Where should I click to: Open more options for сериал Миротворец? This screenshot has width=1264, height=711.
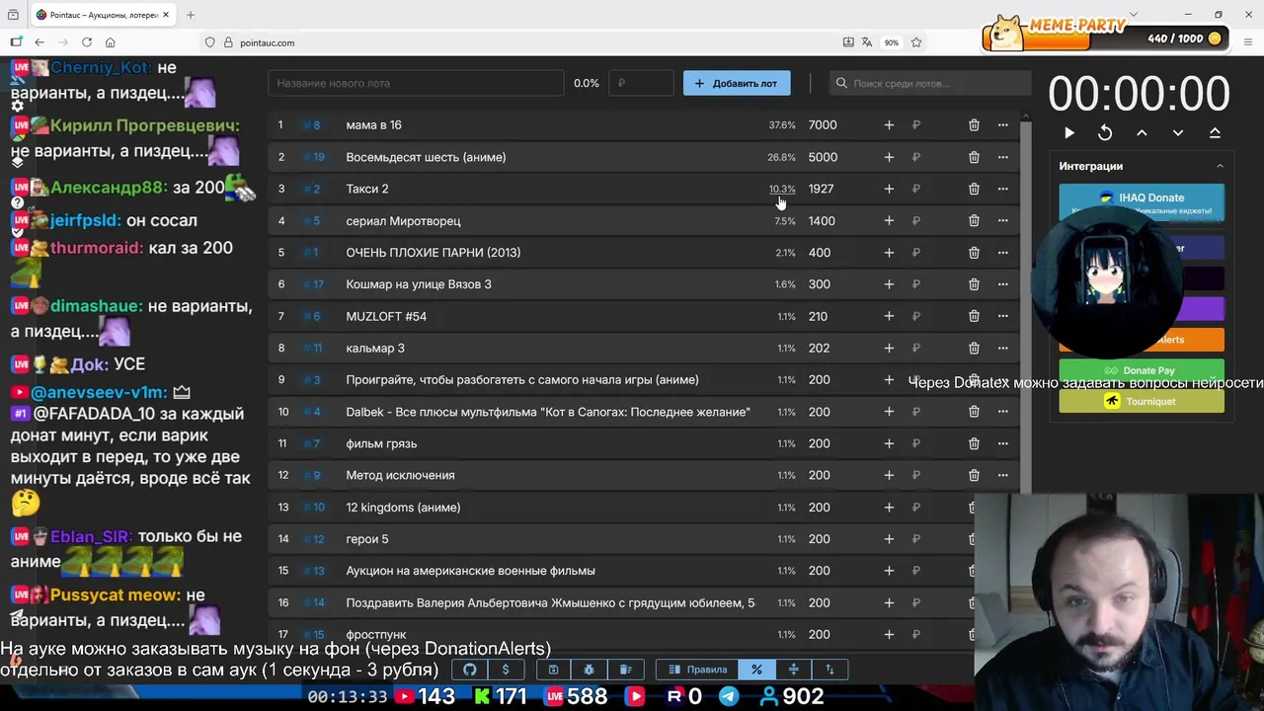coord(1002,221)
